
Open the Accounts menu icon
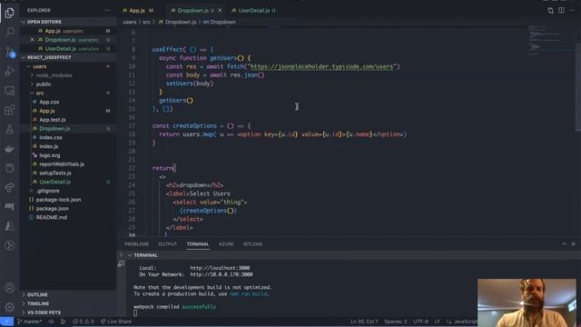coord(10,288)
